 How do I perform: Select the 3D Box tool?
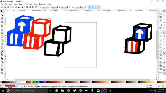(2, 33)
